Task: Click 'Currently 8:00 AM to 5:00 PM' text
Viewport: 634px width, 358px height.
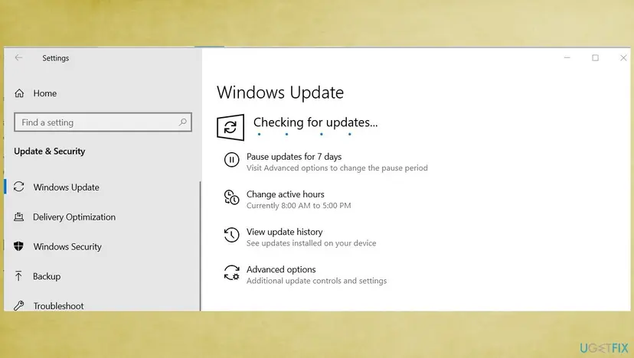Action: [x=299, y=205]
